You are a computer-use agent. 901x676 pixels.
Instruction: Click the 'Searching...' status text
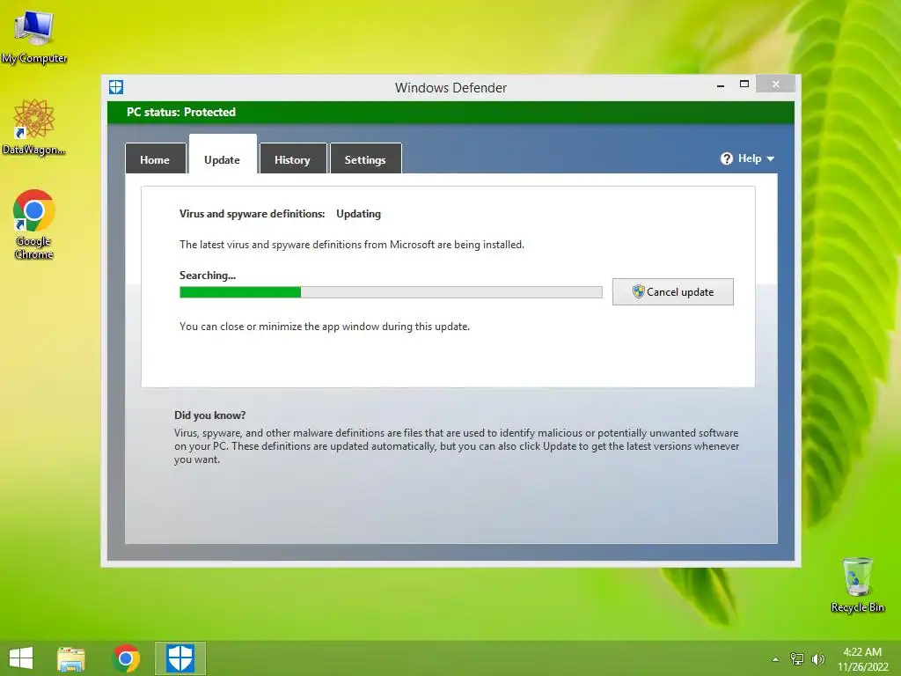208,276
